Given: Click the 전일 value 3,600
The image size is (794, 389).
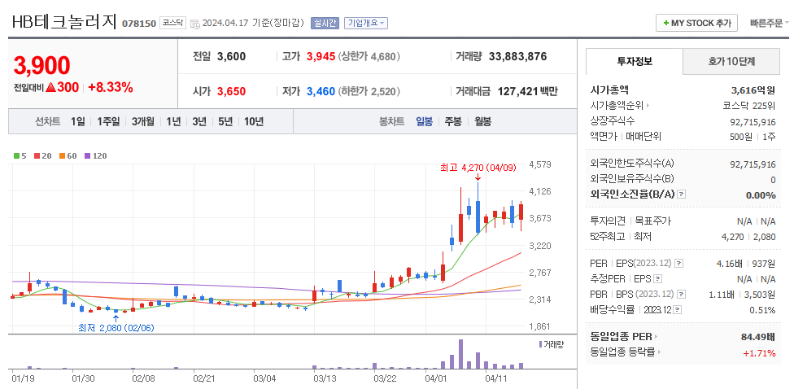Looking at the screenshot, I should [231, 56].
